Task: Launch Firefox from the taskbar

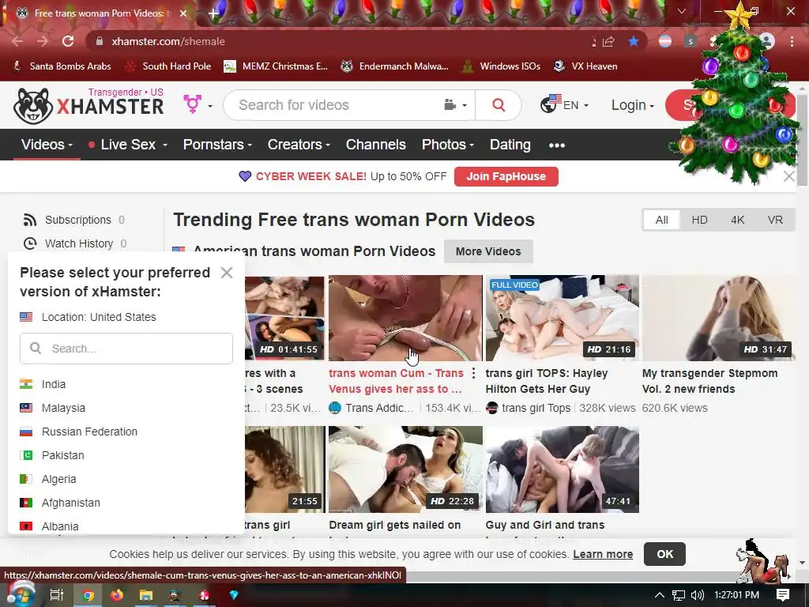Action: tap(117, 595)
